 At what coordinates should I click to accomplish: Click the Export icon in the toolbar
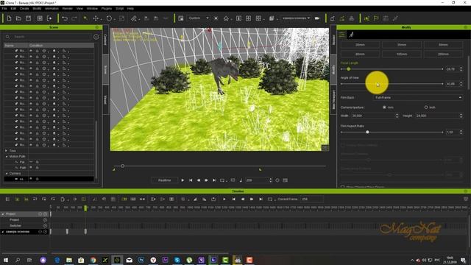click(49, 18)
